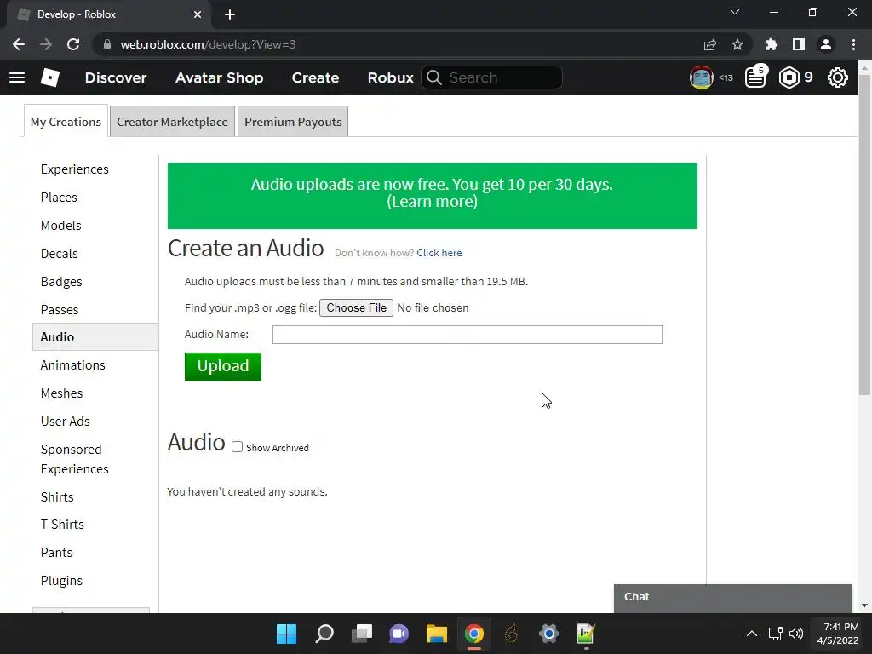Open a new browser tab
Screen dimensions: 872x654
230,14
